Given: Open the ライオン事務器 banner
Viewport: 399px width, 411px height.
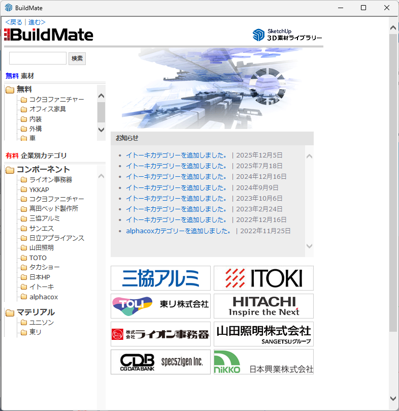Looking at the screenshot, I should [160, 334].
